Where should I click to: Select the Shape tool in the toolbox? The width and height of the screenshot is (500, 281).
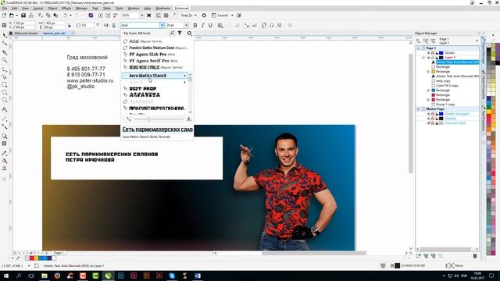click(5, 43)
